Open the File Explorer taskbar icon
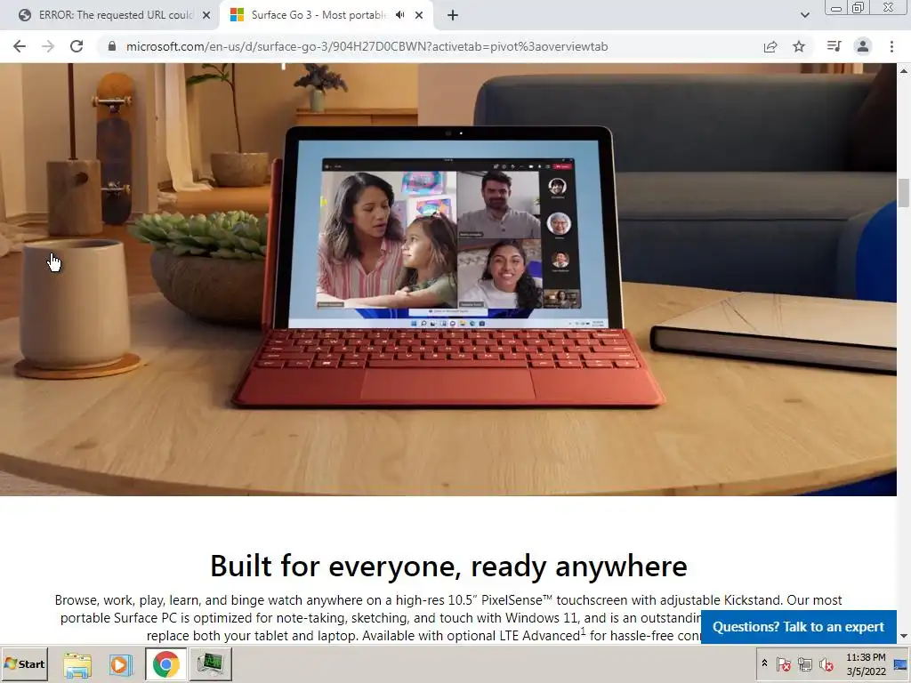This screenshot has height=683, width=911. (77, 664)
